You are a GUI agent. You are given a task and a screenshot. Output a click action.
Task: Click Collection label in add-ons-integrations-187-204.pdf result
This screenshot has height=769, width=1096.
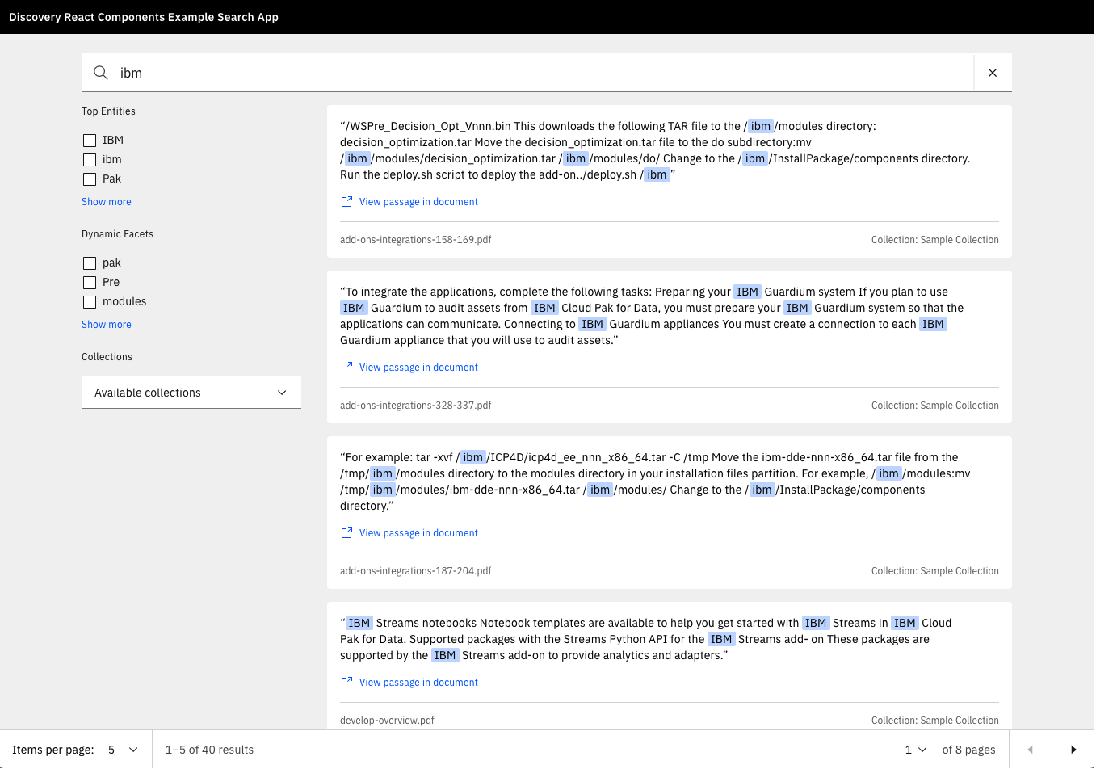pos(935,571)
